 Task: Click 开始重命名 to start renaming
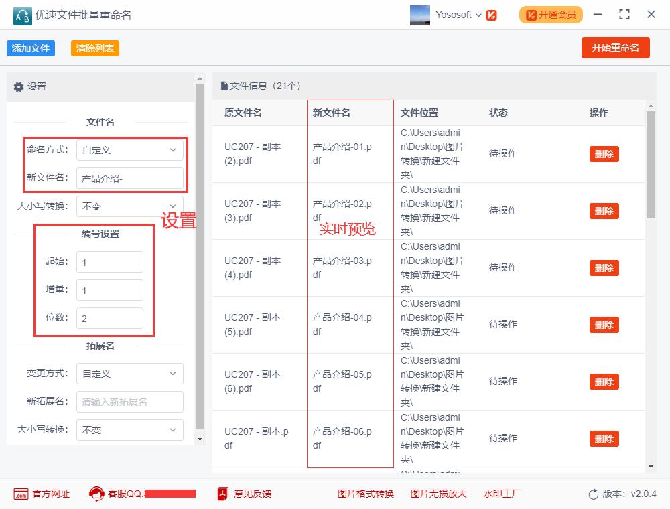click(615, 48)
